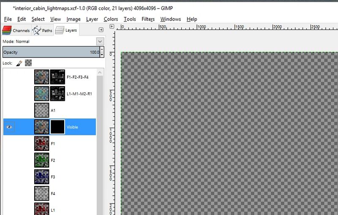Click the F3 layer name
Viewport: 338px width, 215px height.
[x=53, y=177]
